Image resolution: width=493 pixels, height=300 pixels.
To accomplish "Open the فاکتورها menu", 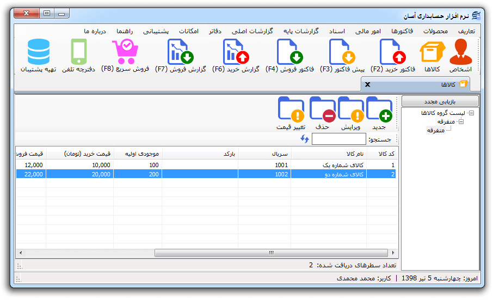I will [x=402, y=31].
